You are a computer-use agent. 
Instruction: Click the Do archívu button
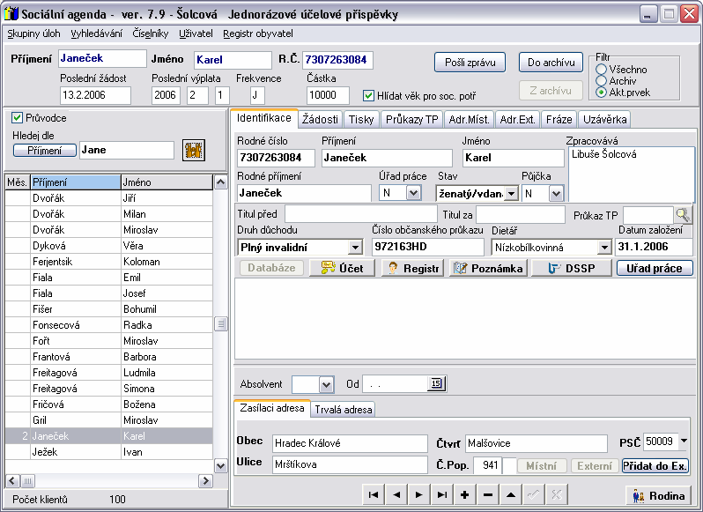click(551, 63)
